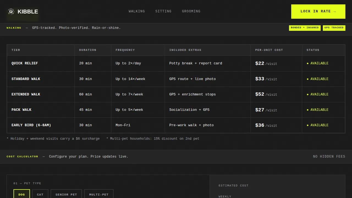
Task: Select the Multi-Pet option
Action: coord(99,194)
